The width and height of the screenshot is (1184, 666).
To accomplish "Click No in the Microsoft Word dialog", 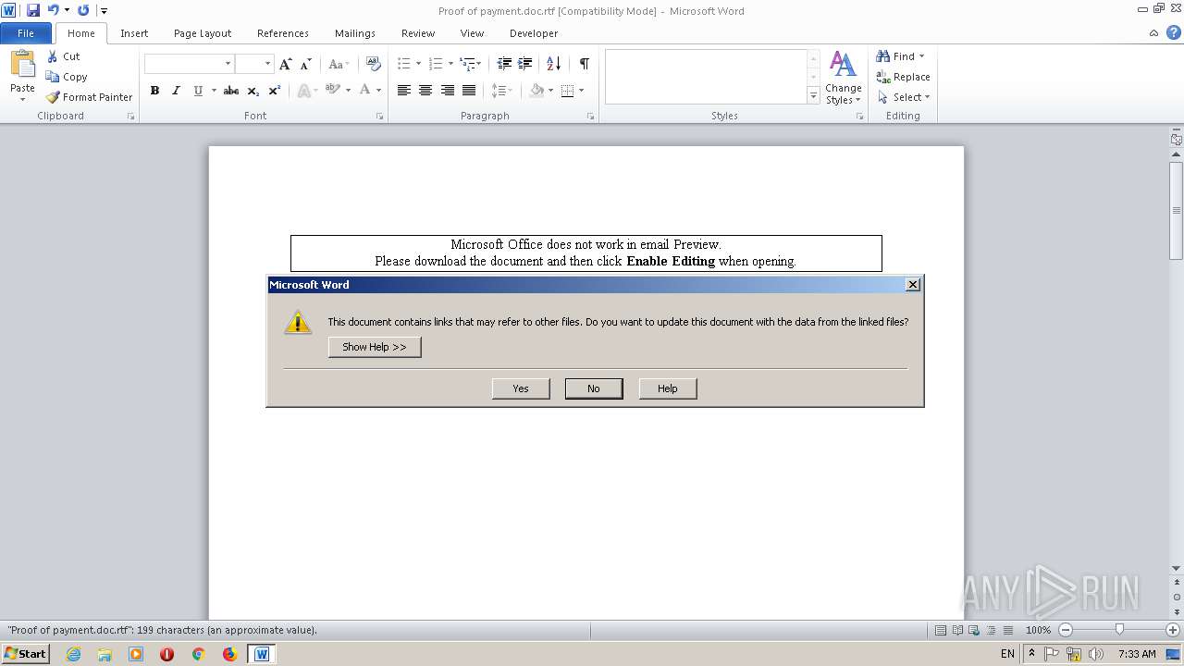I will pyautogui.click(x=594, y=388).
